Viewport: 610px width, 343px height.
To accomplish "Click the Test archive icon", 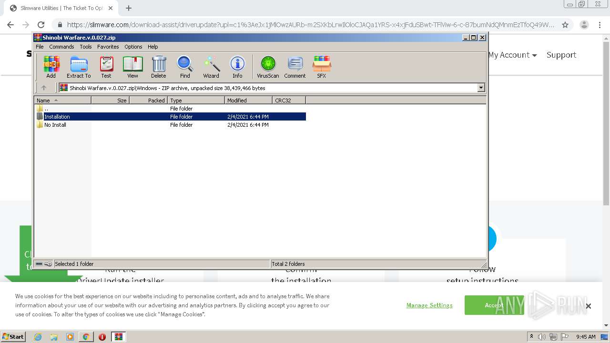I will point(106,67).
